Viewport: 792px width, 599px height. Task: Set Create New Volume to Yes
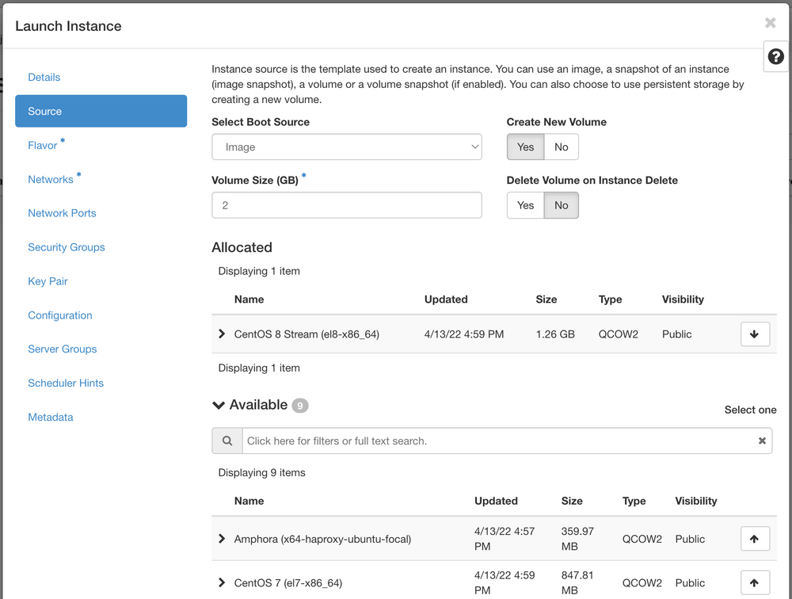tap(525, 147)
